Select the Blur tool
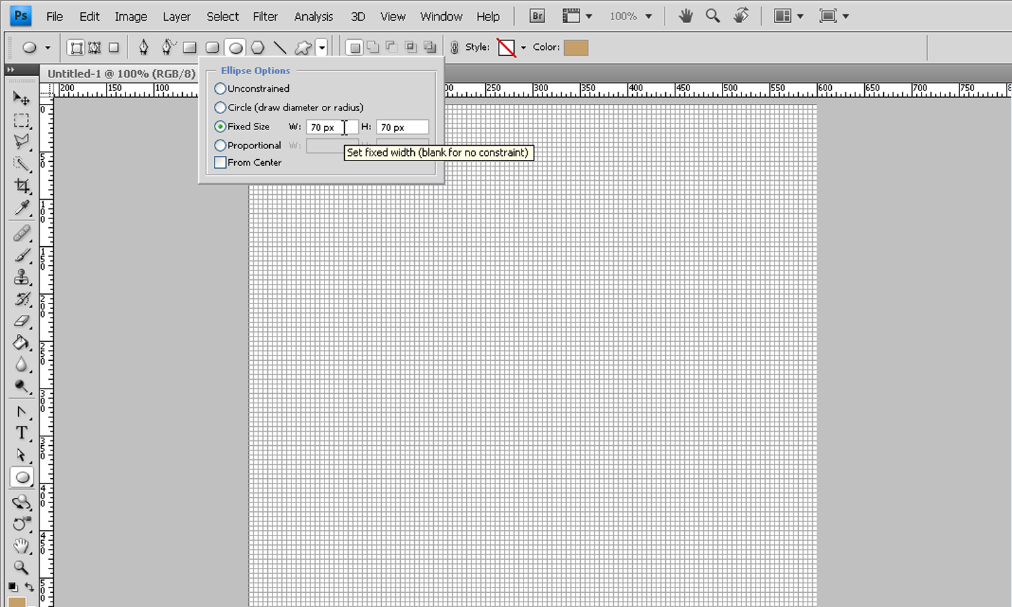Screen dimensions: 1012x607 point(22,364)
